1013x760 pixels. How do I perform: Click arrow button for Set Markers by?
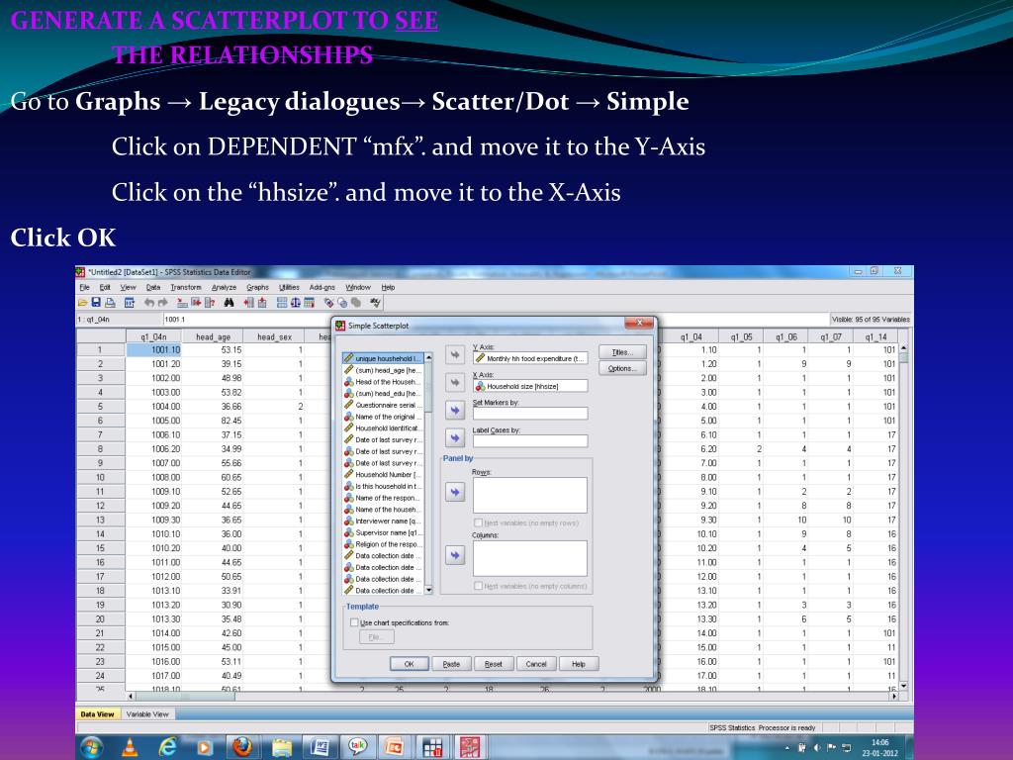(x=455, y=411)
